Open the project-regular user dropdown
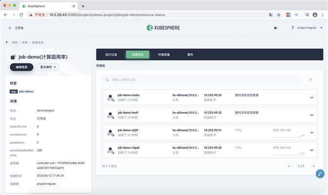 pyautogui.click(x=307, y=28)
